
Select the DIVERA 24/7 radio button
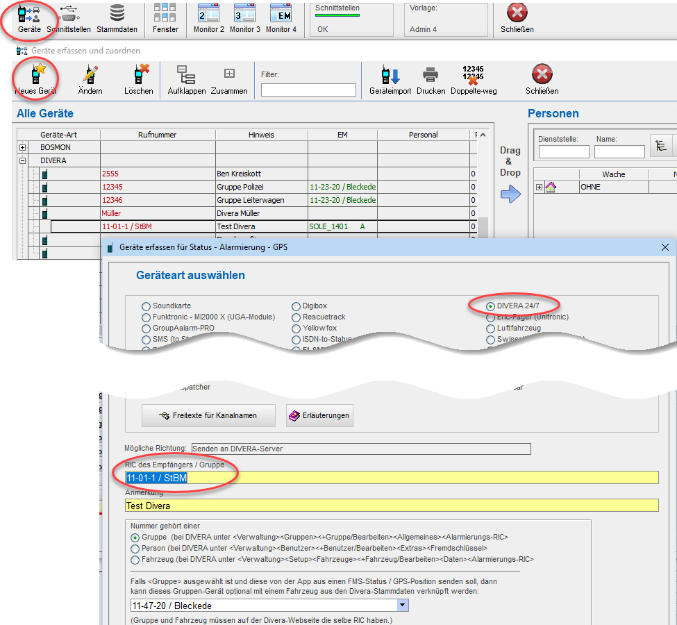[492, 306]
